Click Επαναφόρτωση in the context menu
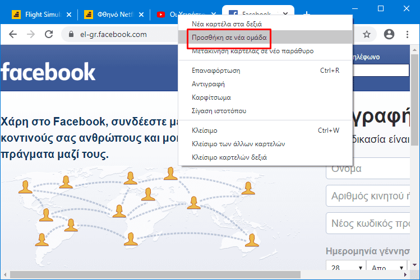Image resolution: width=420 pixels, height=280 pixels. click(265, 71)
